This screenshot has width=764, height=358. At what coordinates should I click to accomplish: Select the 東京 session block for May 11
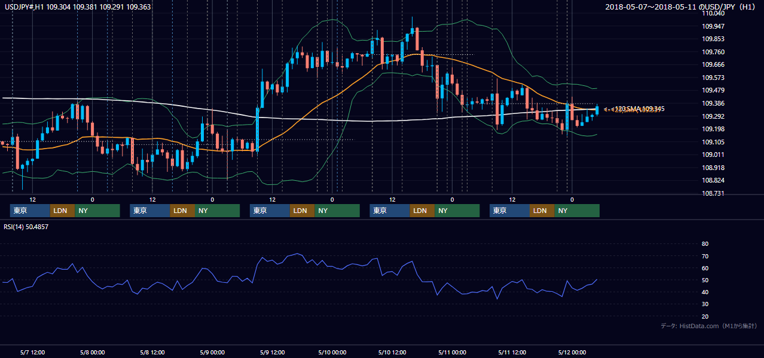click(509, 211)
